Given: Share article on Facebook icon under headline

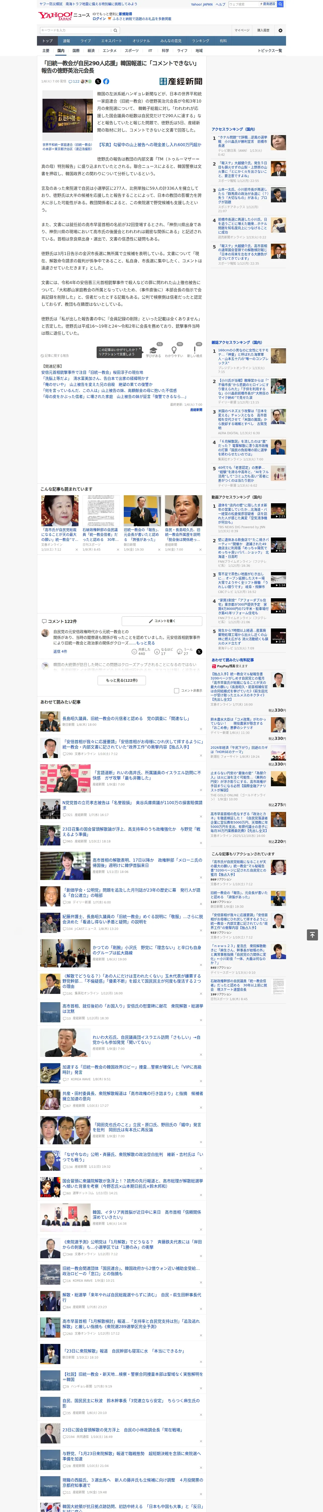Looking at the screenshot, I should click(106, 82).
